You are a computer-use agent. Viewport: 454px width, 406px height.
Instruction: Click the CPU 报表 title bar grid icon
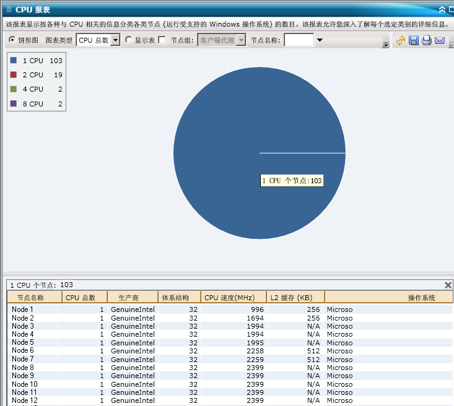[9, 10]
